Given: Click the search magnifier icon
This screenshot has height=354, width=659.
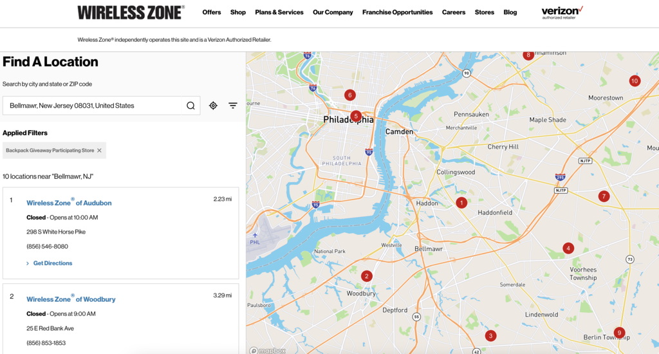Looking at the screenshot, I should coord(190,106).
